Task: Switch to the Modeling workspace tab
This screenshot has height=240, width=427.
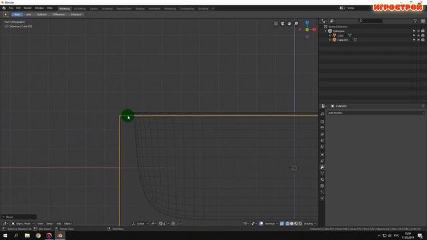Action: click(x=65, y=9)
